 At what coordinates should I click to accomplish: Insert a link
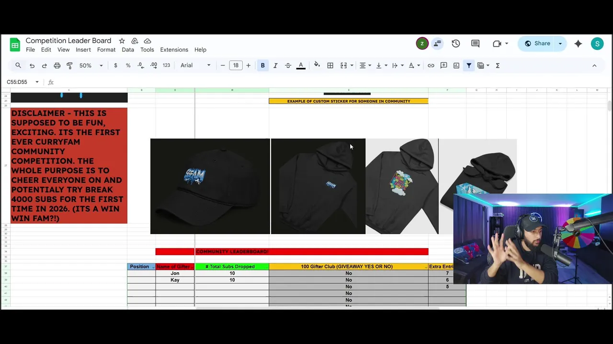[x=431, y=65]
